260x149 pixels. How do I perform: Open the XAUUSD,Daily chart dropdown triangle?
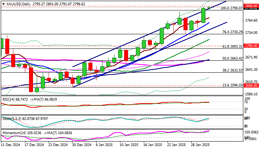click(x=3, y=4)
